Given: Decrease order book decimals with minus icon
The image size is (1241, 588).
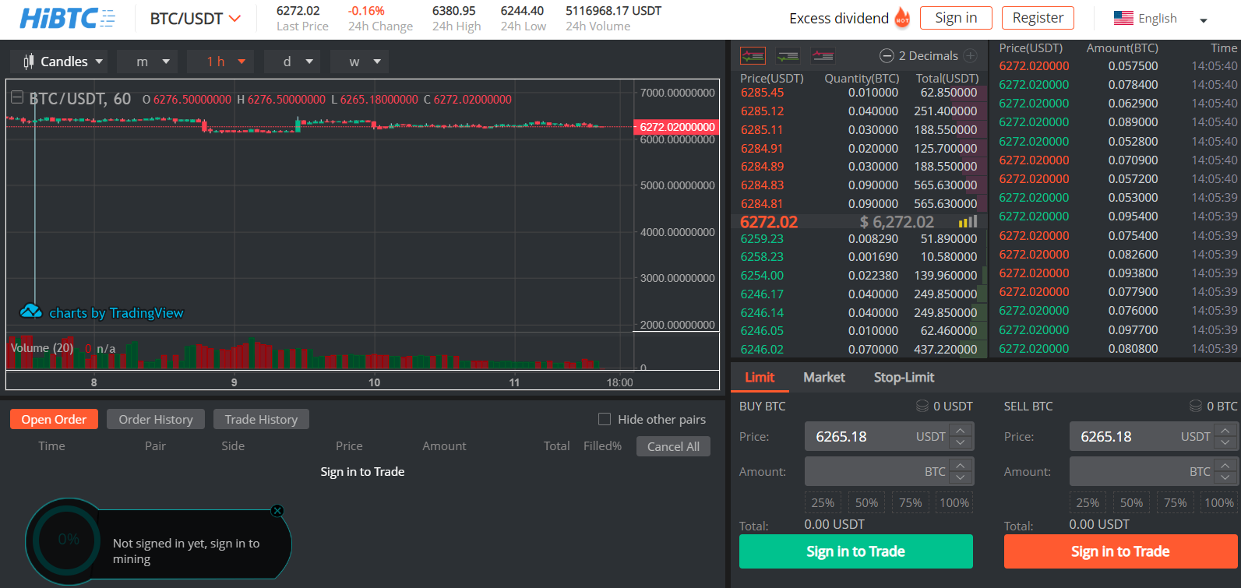Looking at the screenshot, I should [x=887, y=55].
